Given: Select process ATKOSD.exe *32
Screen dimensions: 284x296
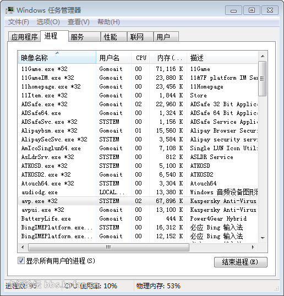Looking at the screenshot, I should (x=138, y=166).
